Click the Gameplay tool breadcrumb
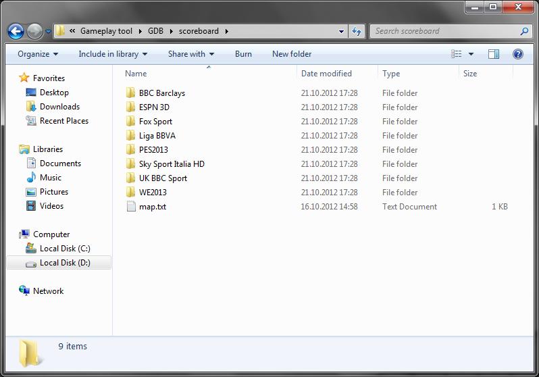539x377 pixels. (x=106, y=31)
